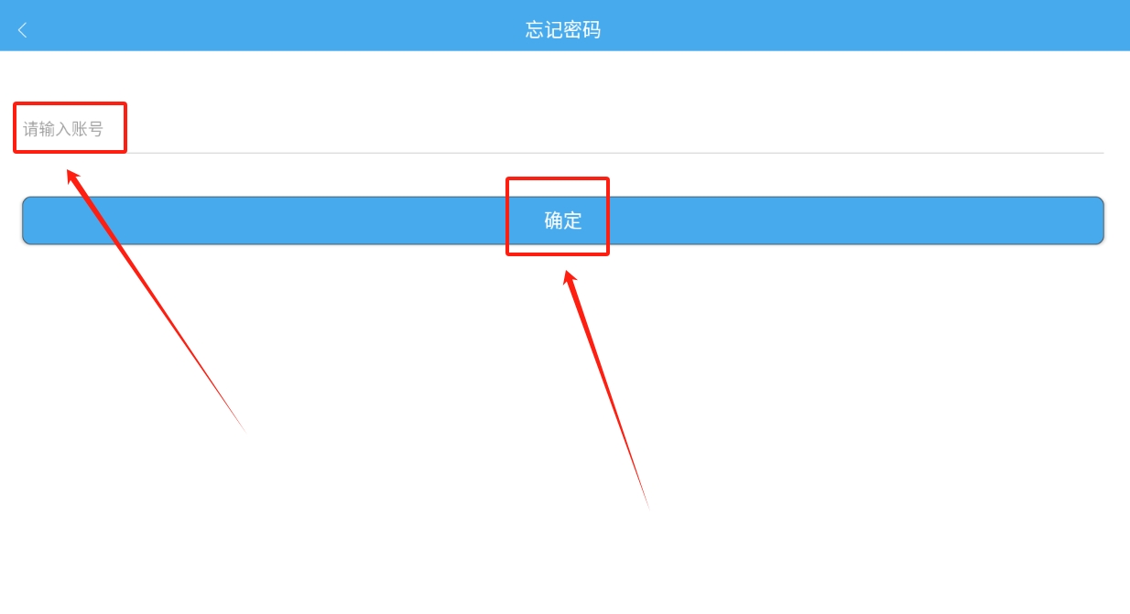Screen dimensions: 1130x614
Task: Click the placeholder text 请输入账号
Action: click(x=63, y=129)
